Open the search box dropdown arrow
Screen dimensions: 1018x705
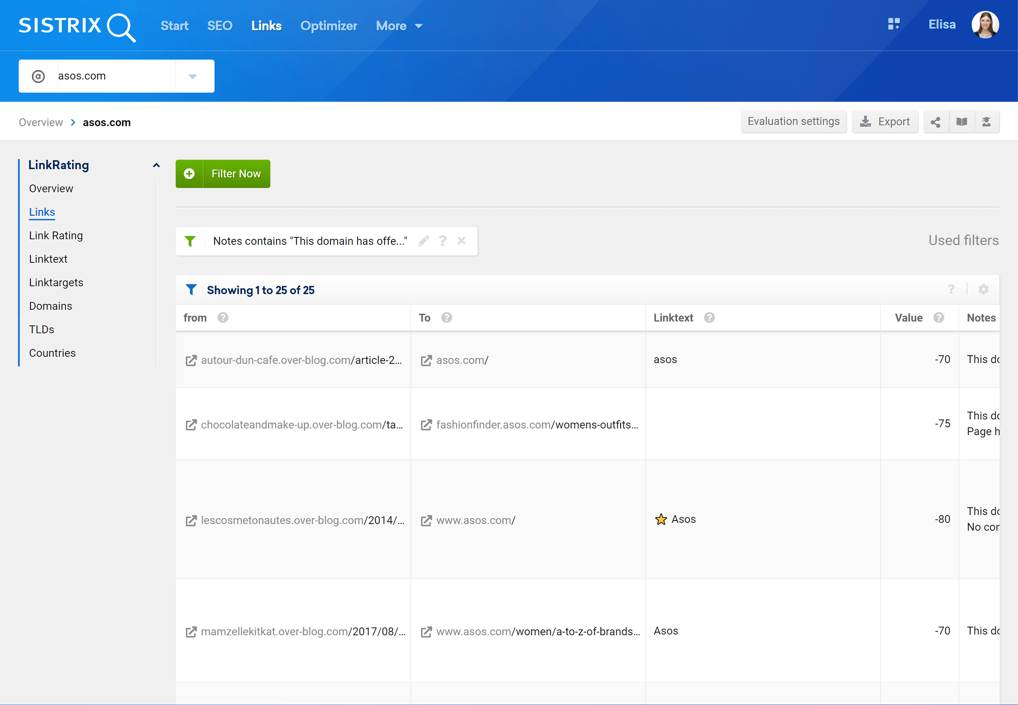click(x=193, y=76)
